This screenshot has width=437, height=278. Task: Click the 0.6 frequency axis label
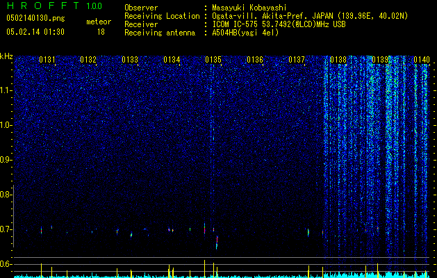(6, 264)
